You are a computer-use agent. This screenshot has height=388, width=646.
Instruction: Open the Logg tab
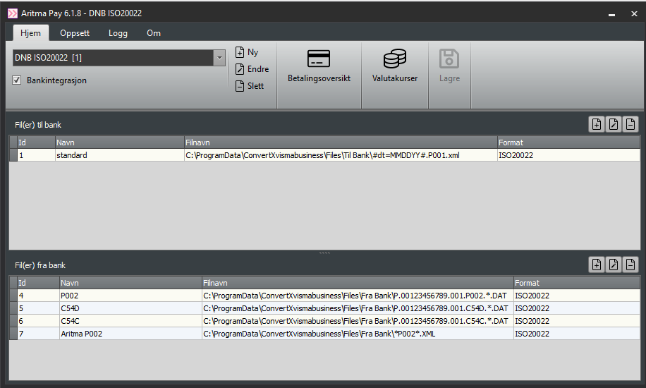118,33
